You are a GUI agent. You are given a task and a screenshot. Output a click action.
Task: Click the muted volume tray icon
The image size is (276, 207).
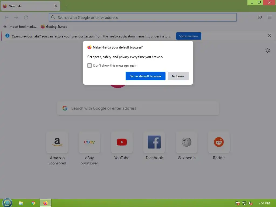coord(250,203)
